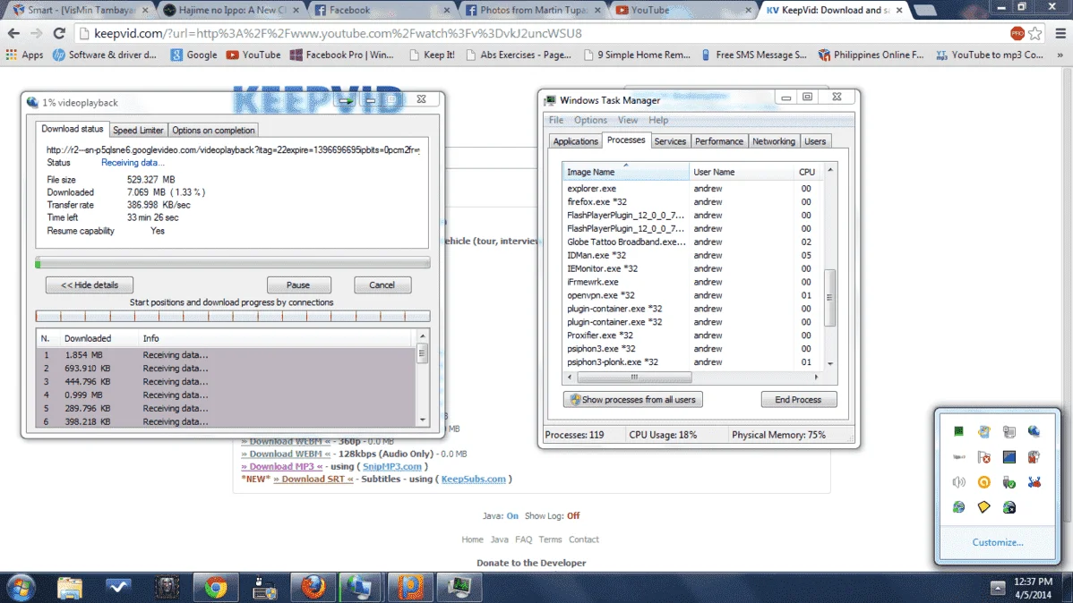Switch to the YouTube browser tab
Screen dimensions: 1073x603
[683, 10]
